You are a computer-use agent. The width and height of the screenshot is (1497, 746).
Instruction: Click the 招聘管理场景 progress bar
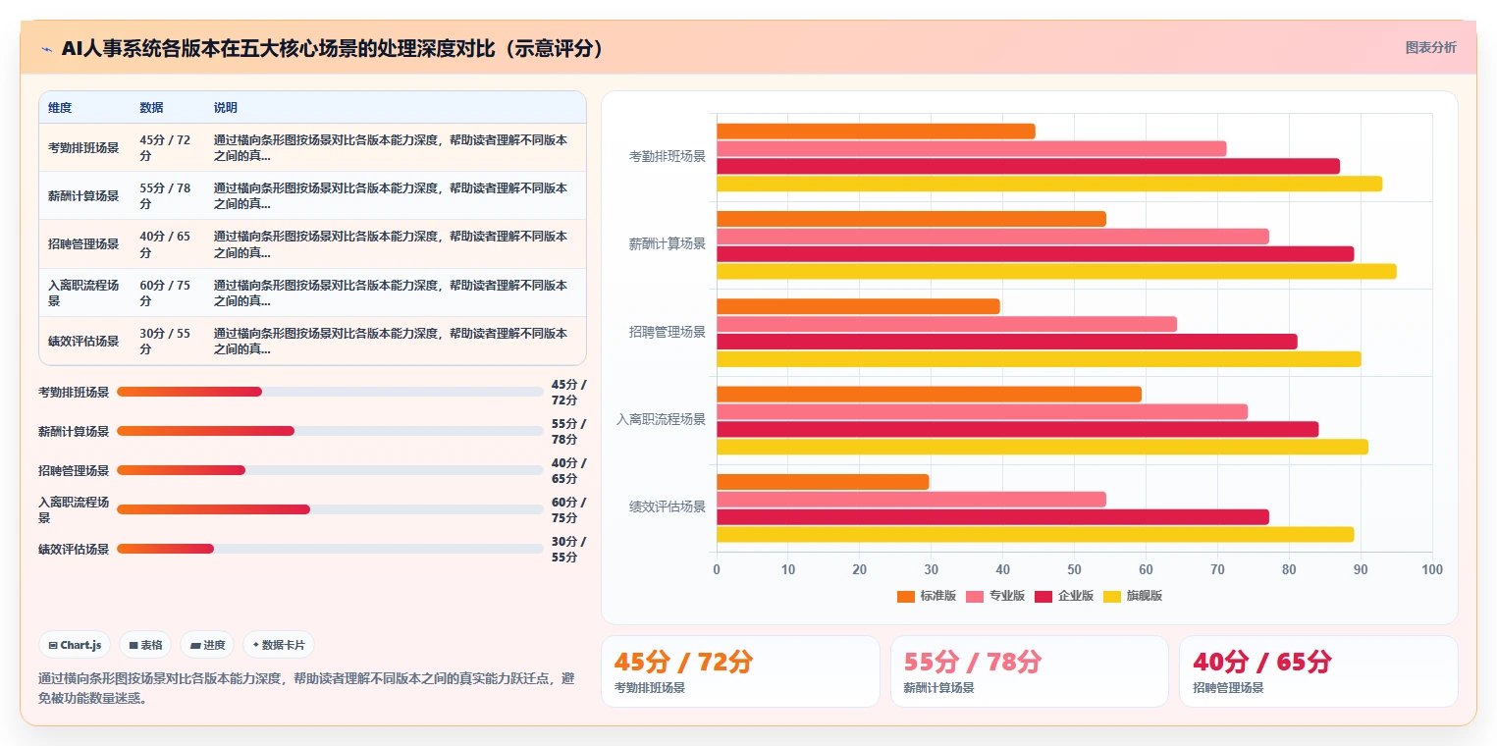click(x=330, y=470)
